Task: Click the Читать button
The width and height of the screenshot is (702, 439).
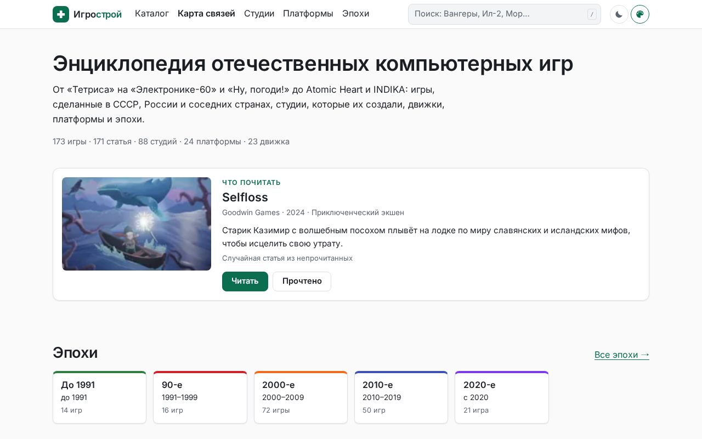Action: pyautogui.click(x=245, y=282)
